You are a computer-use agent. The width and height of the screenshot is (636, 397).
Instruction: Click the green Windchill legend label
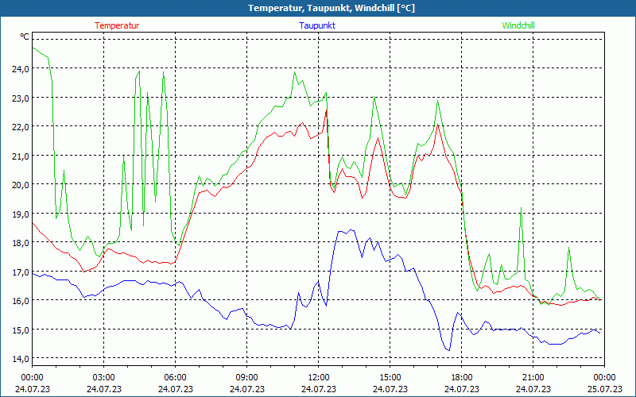[518, 25]
